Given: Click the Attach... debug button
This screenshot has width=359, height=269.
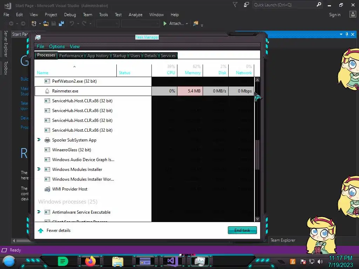Looking at the screenshot, I should click(173, 23).
